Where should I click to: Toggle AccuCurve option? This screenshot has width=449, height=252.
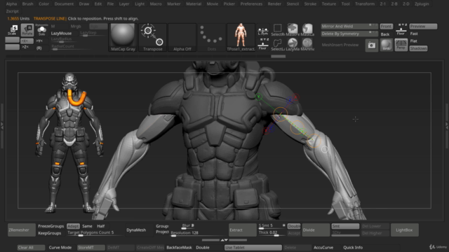click(x=323, y=247)
